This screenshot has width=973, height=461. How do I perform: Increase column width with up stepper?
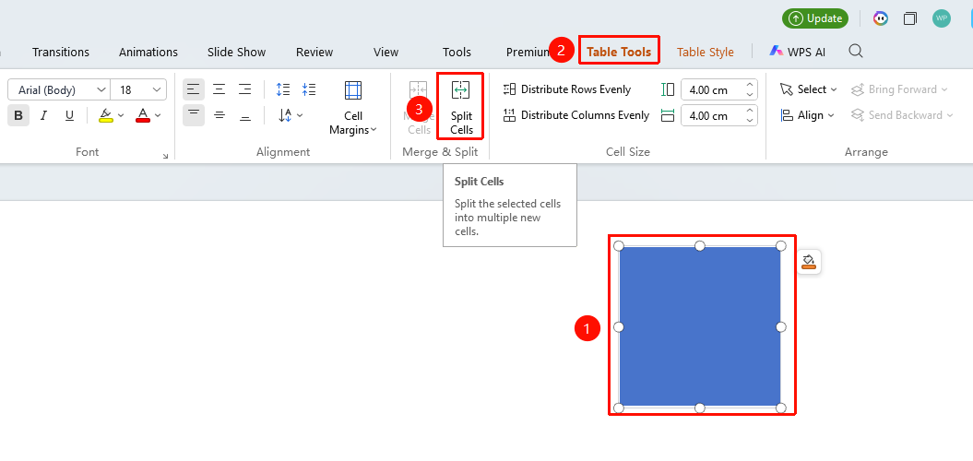750,111
